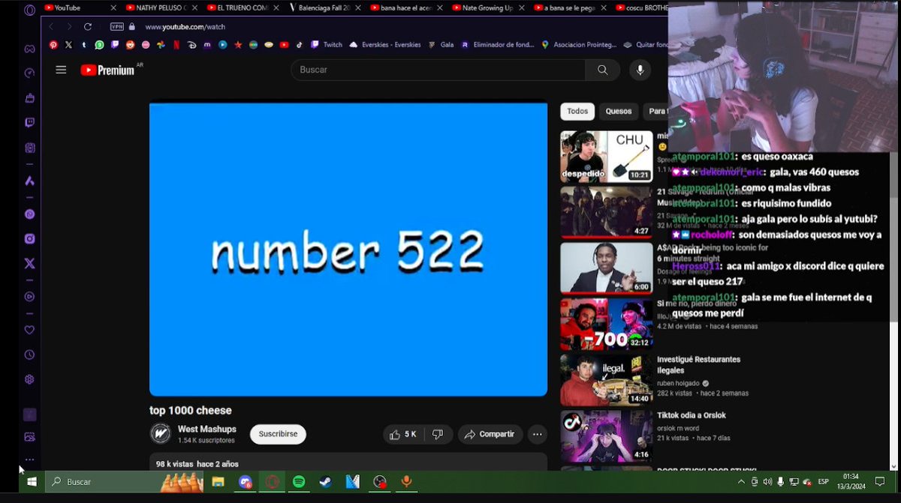Screen dimensions: 901x503
Task: Switch to the YouTube browser tab
Action: pyautogui.click(x=80, y=7)
